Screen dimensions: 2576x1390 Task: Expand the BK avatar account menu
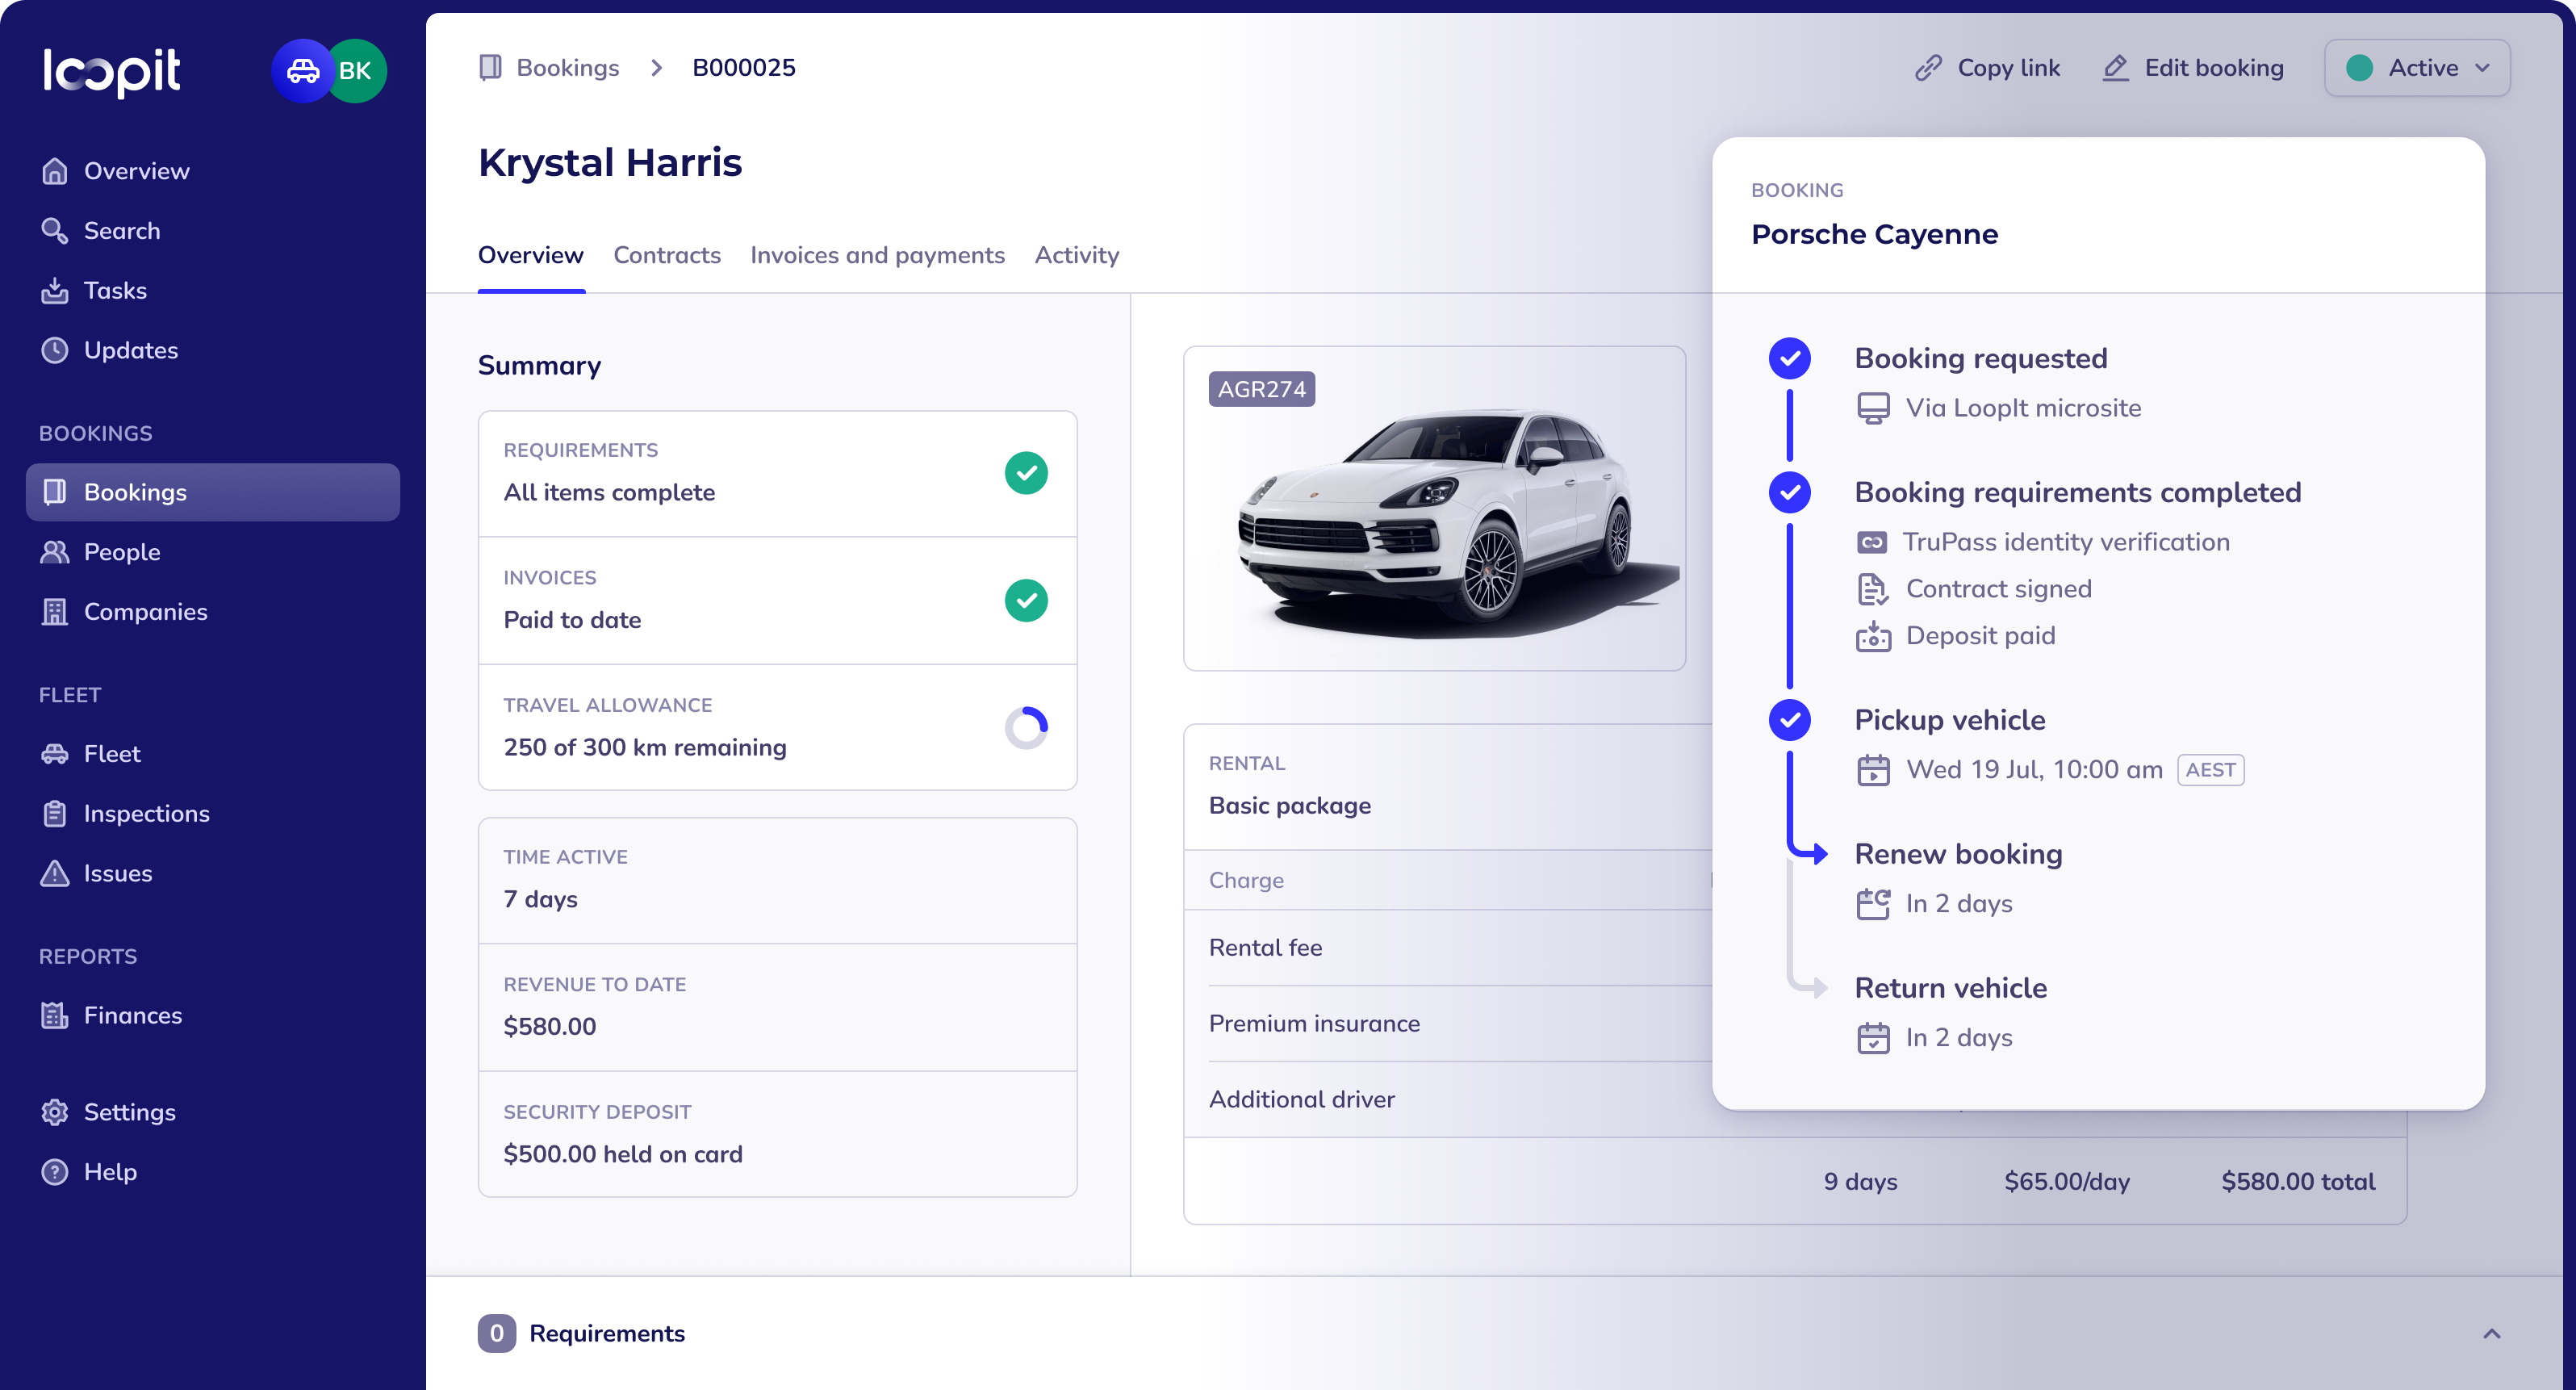tap(355, 70)
